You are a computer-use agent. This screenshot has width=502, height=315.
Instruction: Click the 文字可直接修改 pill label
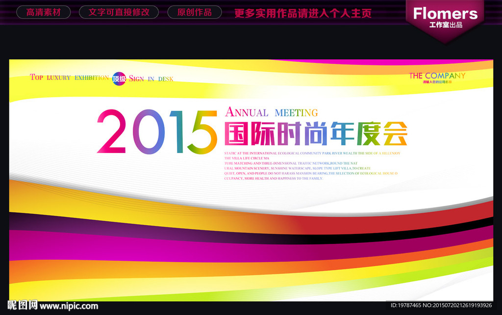[119, 12]
